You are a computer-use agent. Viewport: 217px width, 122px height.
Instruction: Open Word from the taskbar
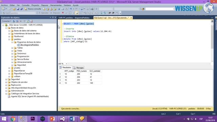[72, 119]
